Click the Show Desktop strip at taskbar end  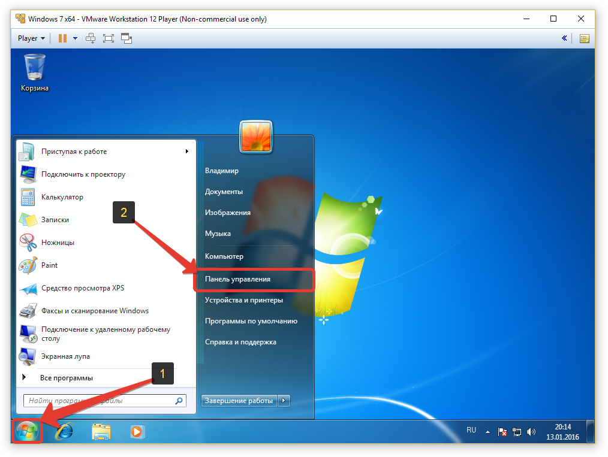tap(591, 431)
